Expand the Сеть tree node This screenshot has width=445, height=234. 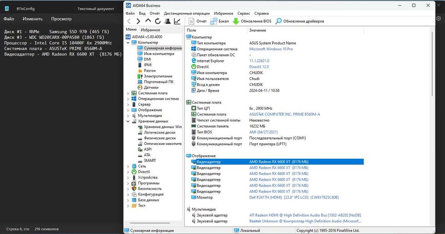(128, 166)
